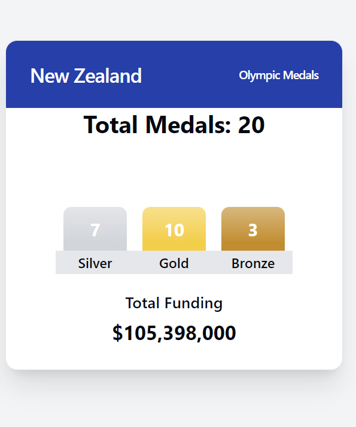Select the $105,398,000 funding amount
The height and width of the screenshot is (427, 356).
(x=174, y=333)
